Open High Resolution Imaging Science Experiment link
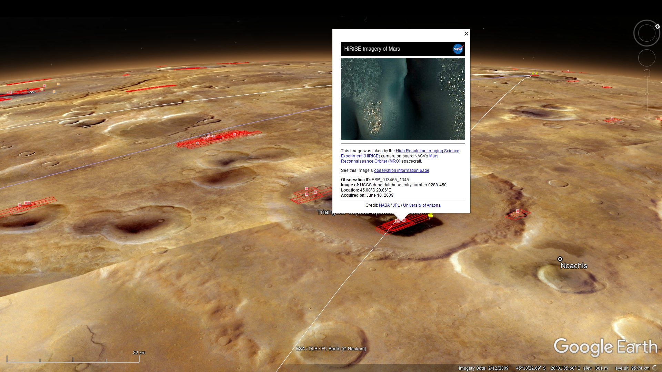Image resolution: width=662 pixels, height=372 pixels. (427, 151)
